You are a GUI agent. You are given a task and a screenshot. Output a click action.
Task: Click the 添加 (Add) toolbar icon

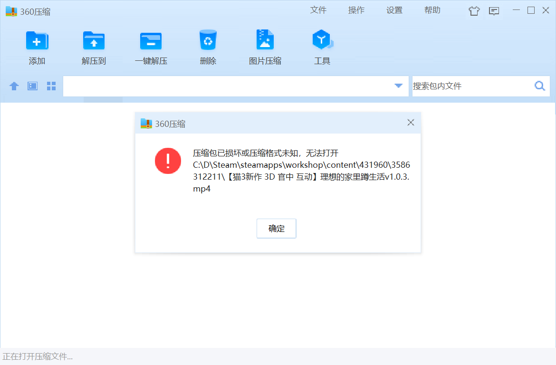click(37, 41)
